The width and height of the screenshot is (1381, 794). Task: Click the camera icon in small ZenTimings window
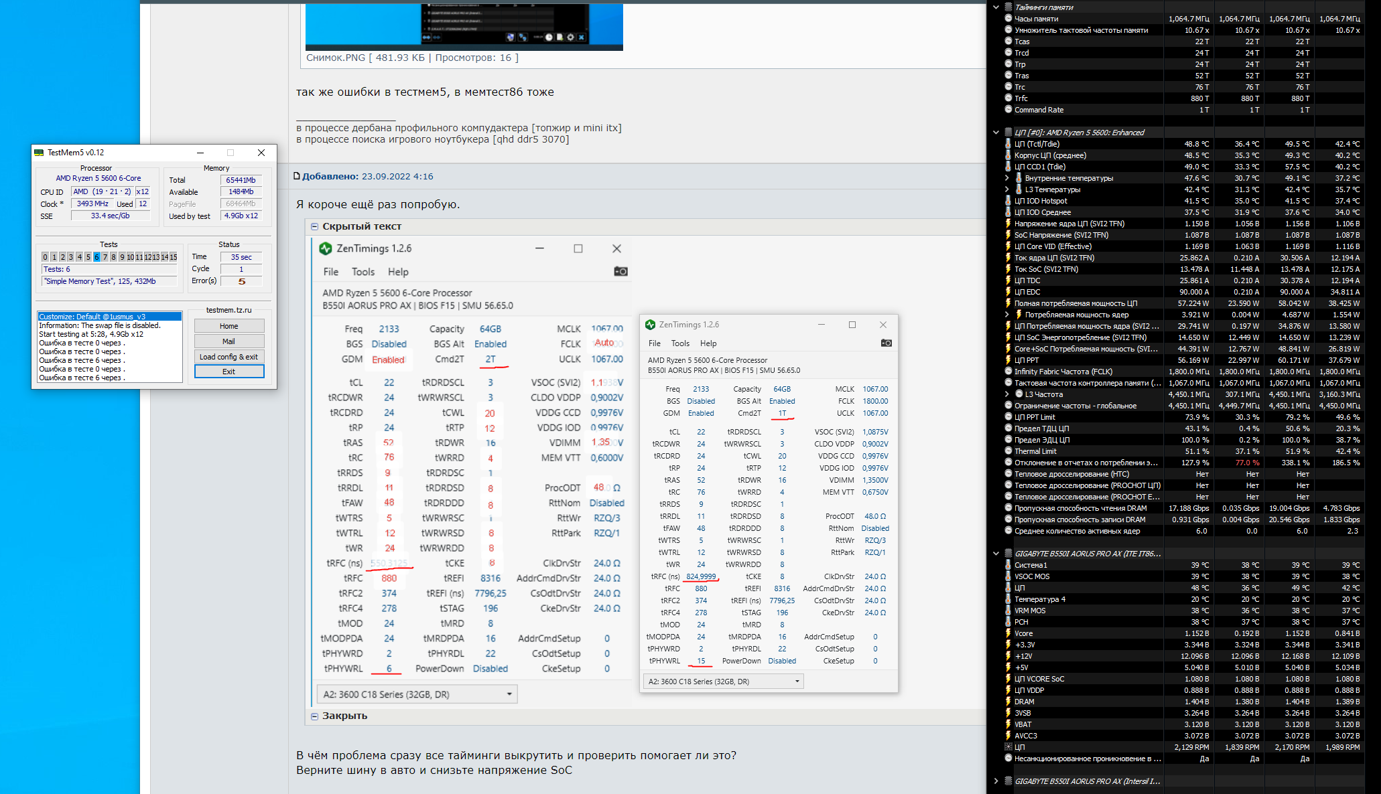pyautogui.click(x=886, y=343)
